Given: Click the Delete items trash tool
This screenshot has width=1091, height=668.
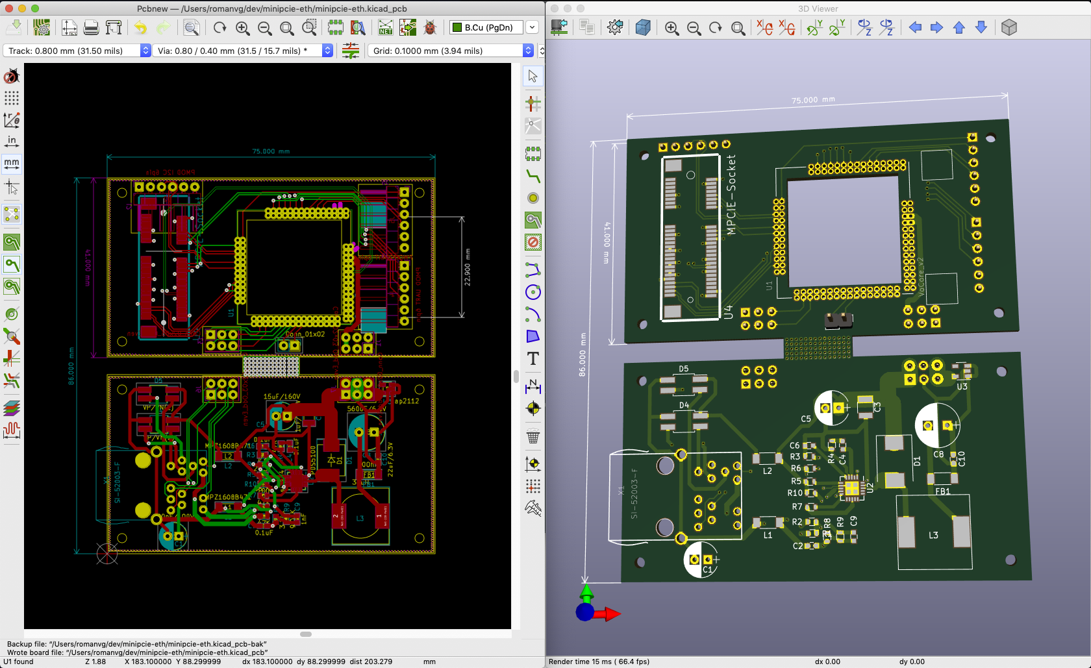Looking at the screenshot, I should 533,437.
